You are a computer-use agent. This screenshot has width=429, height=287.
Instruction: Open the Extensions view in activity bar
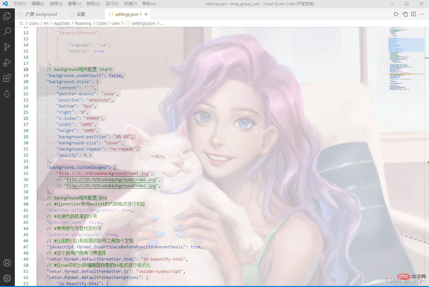click(7, 78)
